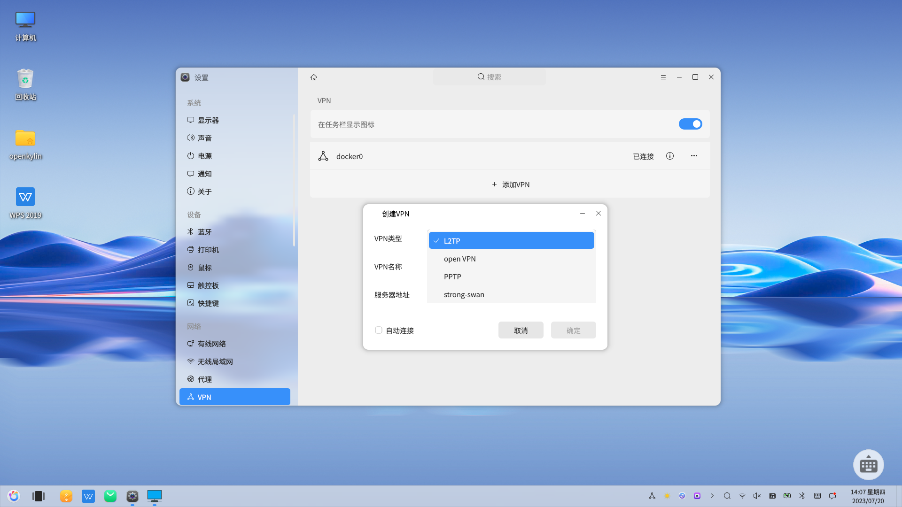The width and height of the screenshot is (902, 507).
Task: Open 显示器 settings in sidebar
Action: 235,120
